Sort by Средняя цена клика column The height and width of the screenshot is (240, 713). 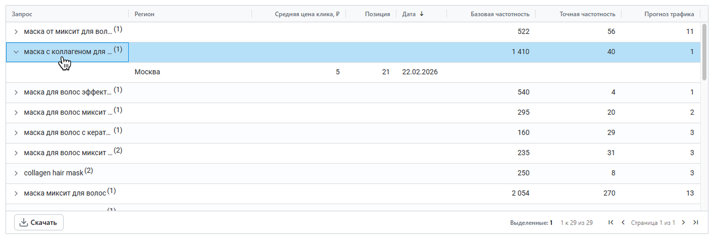307,14
